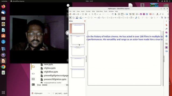Click the Spelling check icon
Image resolution: width=172 pixels, height=96 pixels.
coord(116,14)
